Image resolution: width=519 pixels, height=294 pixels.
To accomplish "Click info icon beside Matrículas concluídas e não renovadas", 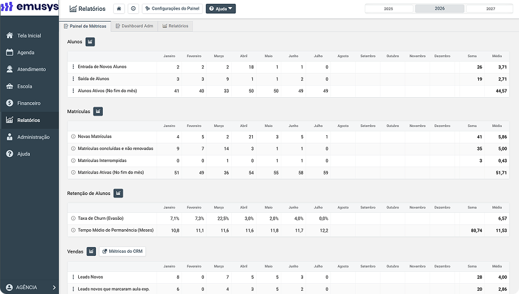I will coord(73,149).
